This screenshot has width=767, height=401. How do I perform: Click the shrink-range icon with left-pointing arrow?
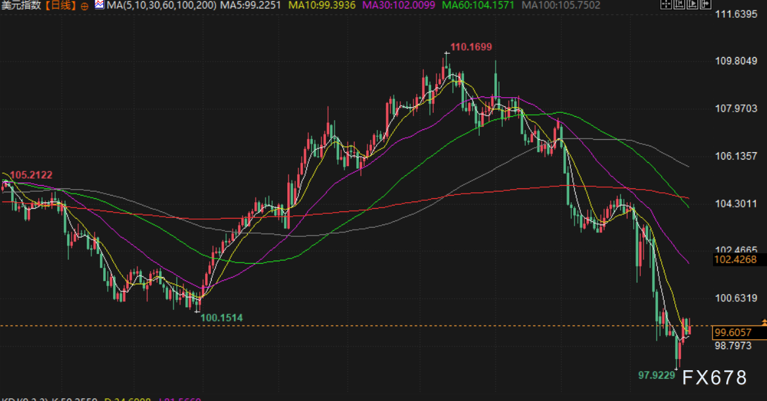(678, 5)
